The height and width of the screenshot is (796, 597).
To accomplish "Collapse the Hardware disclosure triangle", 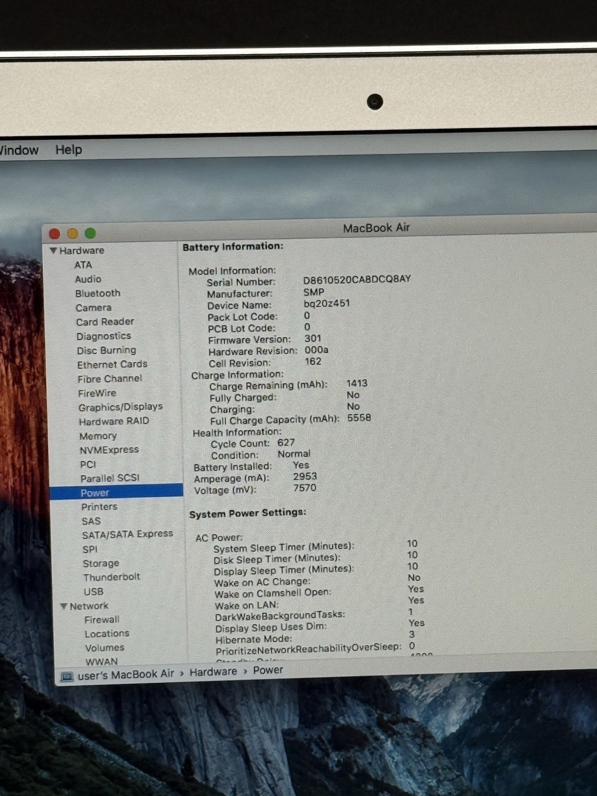I will [x=54, y=251].
